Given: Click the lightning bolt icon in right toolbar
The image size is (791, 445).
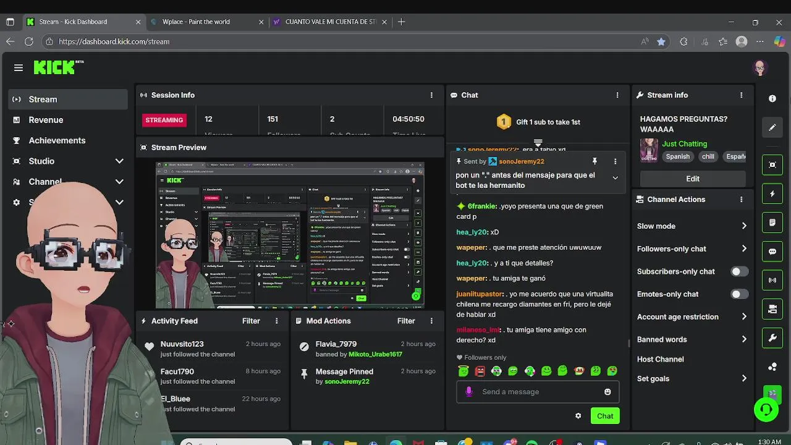Looking at the screenshot, I should point(772,193).
